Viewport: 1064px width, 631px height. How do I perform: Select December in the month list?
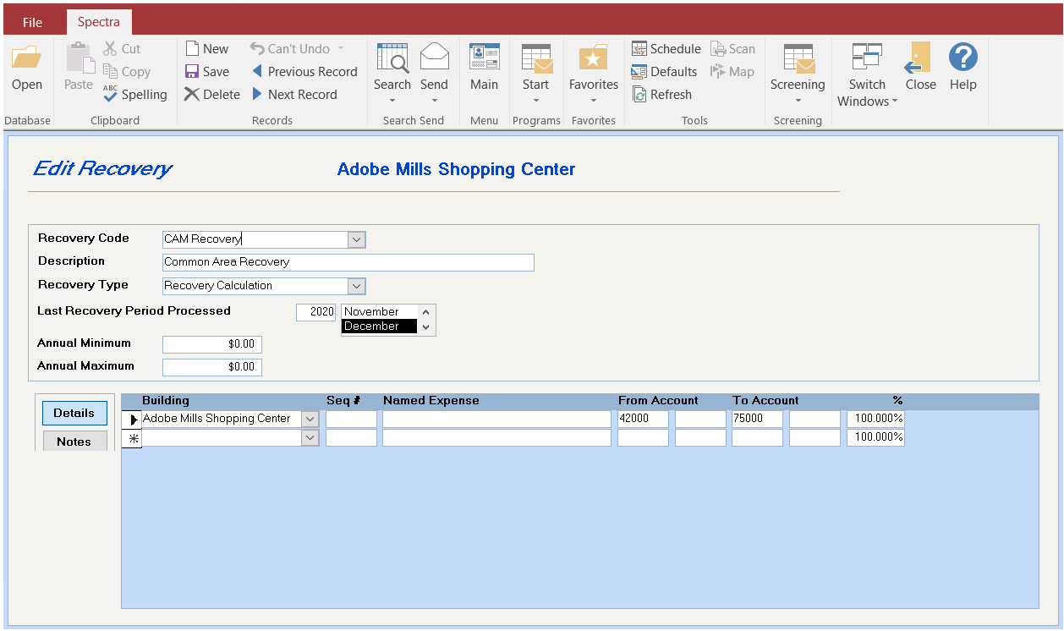pyautogui.click(x=379, y=326)
